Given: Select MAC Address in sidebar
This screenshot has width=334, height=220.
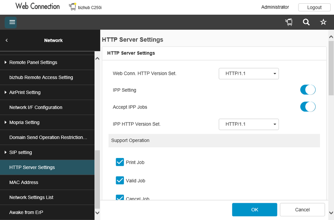Looking at the screenshot, I should coord(24,182).
